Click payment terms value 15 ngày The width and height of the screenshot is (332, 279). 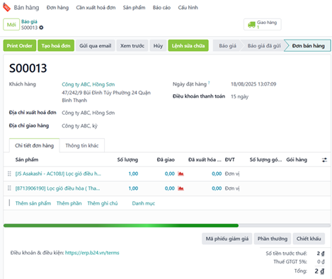point(239,96)
